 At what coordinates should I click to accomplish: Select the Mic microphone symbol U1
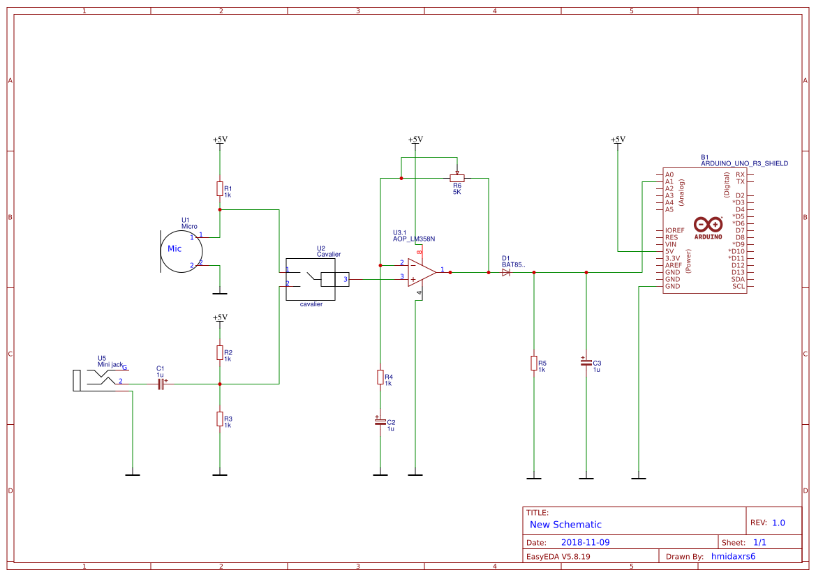[181, 249]
